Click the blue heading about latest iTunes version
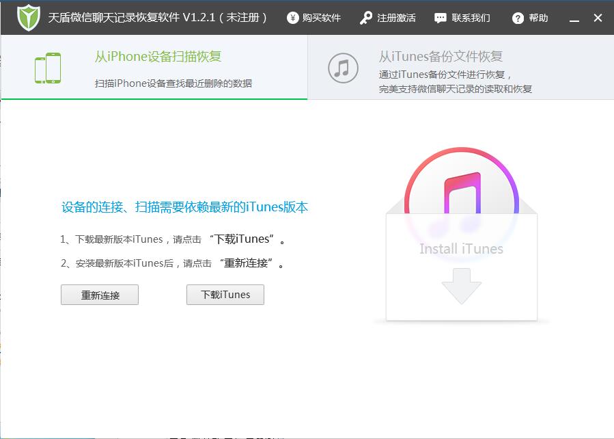This screenshot has width=614, height=439. [x=184, y=207]
